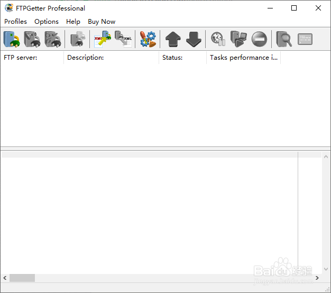Click the horizontal scroll left arrow
331x293 pixels.
5,278
